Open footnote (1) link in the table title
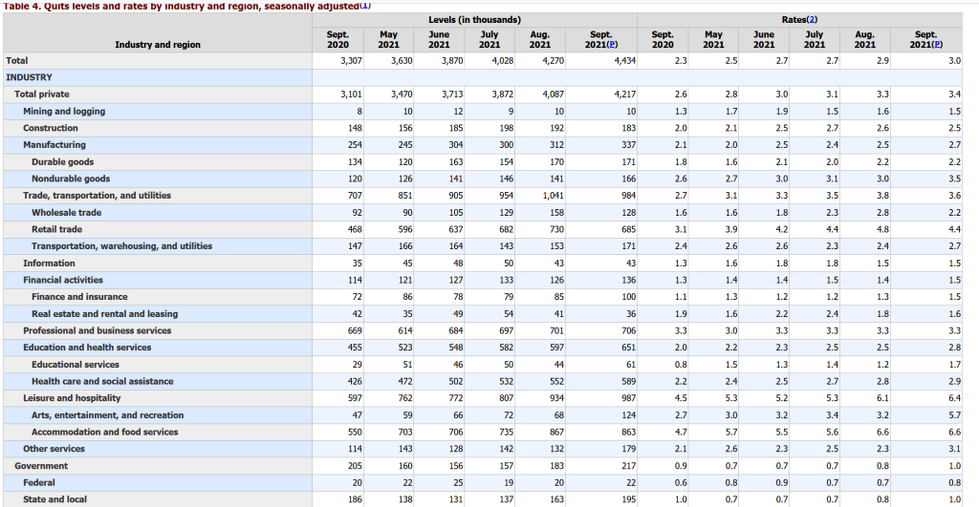Screen dimensions: 979x507 click(x=364, y=4)
